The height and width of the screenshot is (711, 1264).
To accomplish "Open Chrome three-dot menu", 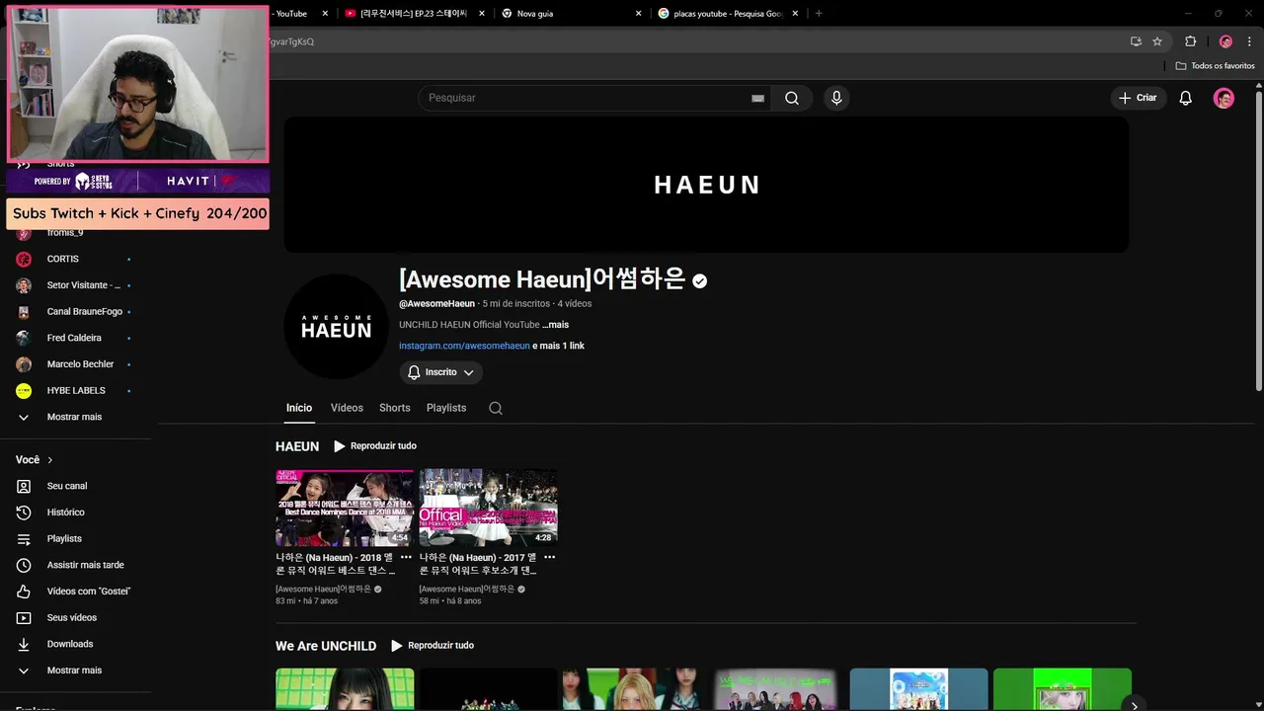I will click(x=1249, y=41).
